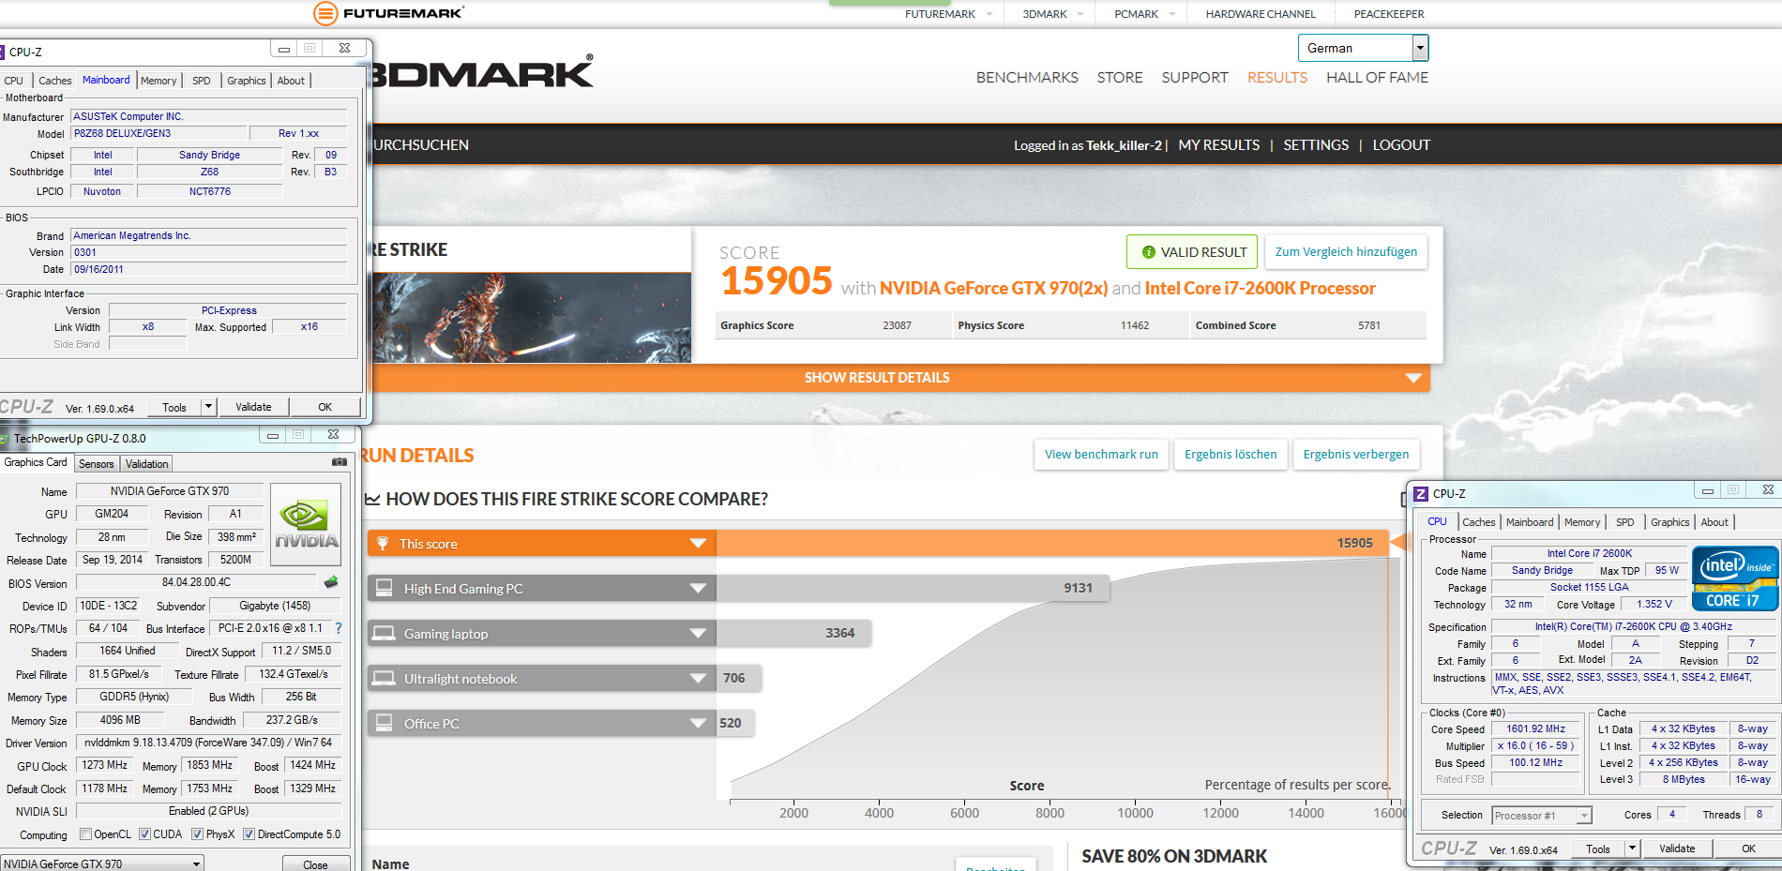Expand Show Result Details arrow
The height and width of the screenshot is (871, 1782).
[x=1413, y=378]
